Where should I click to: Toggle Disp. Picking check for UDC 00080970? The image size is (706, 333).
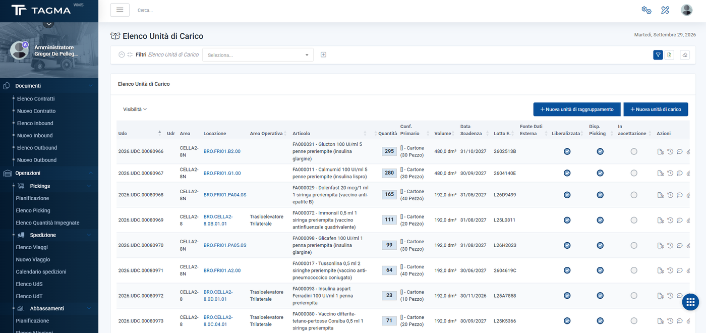point(600,245)
